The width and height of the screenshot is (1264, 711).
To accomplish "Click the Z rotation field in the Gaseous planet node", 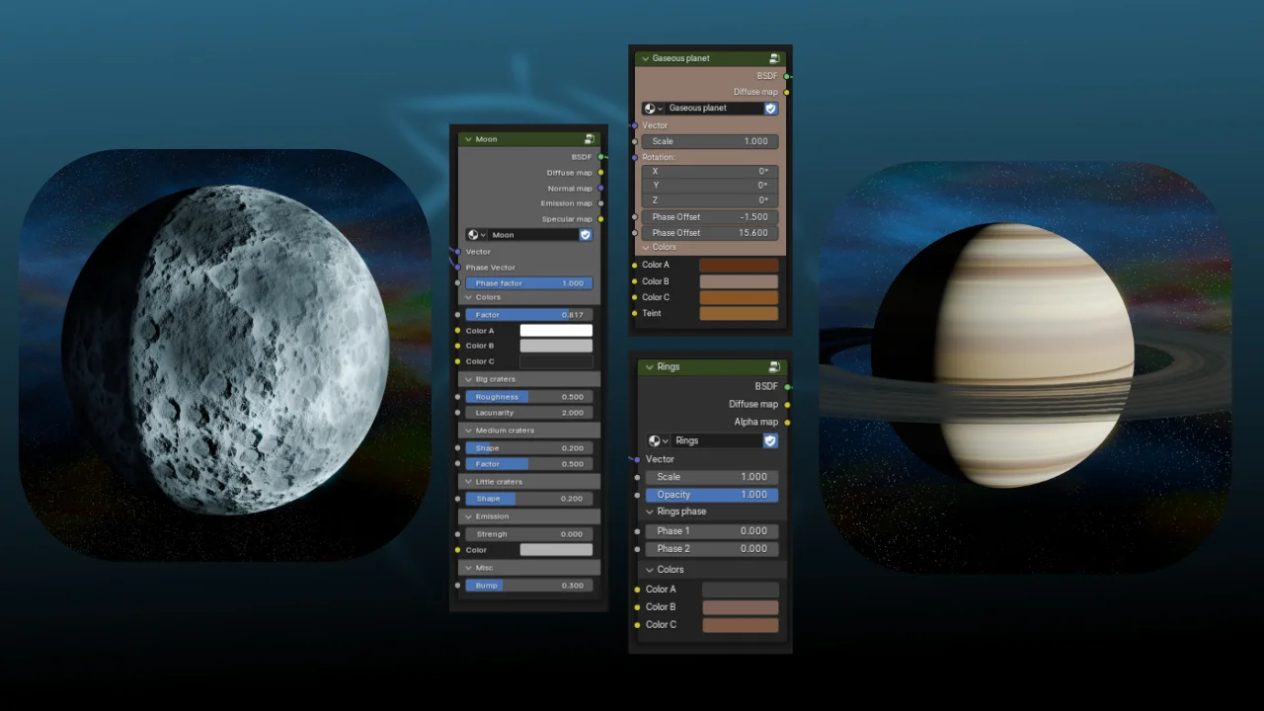I will (710, 198).
